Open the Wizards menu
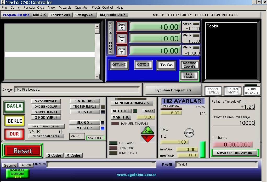 pyautogui.click(x=65, y=8)
